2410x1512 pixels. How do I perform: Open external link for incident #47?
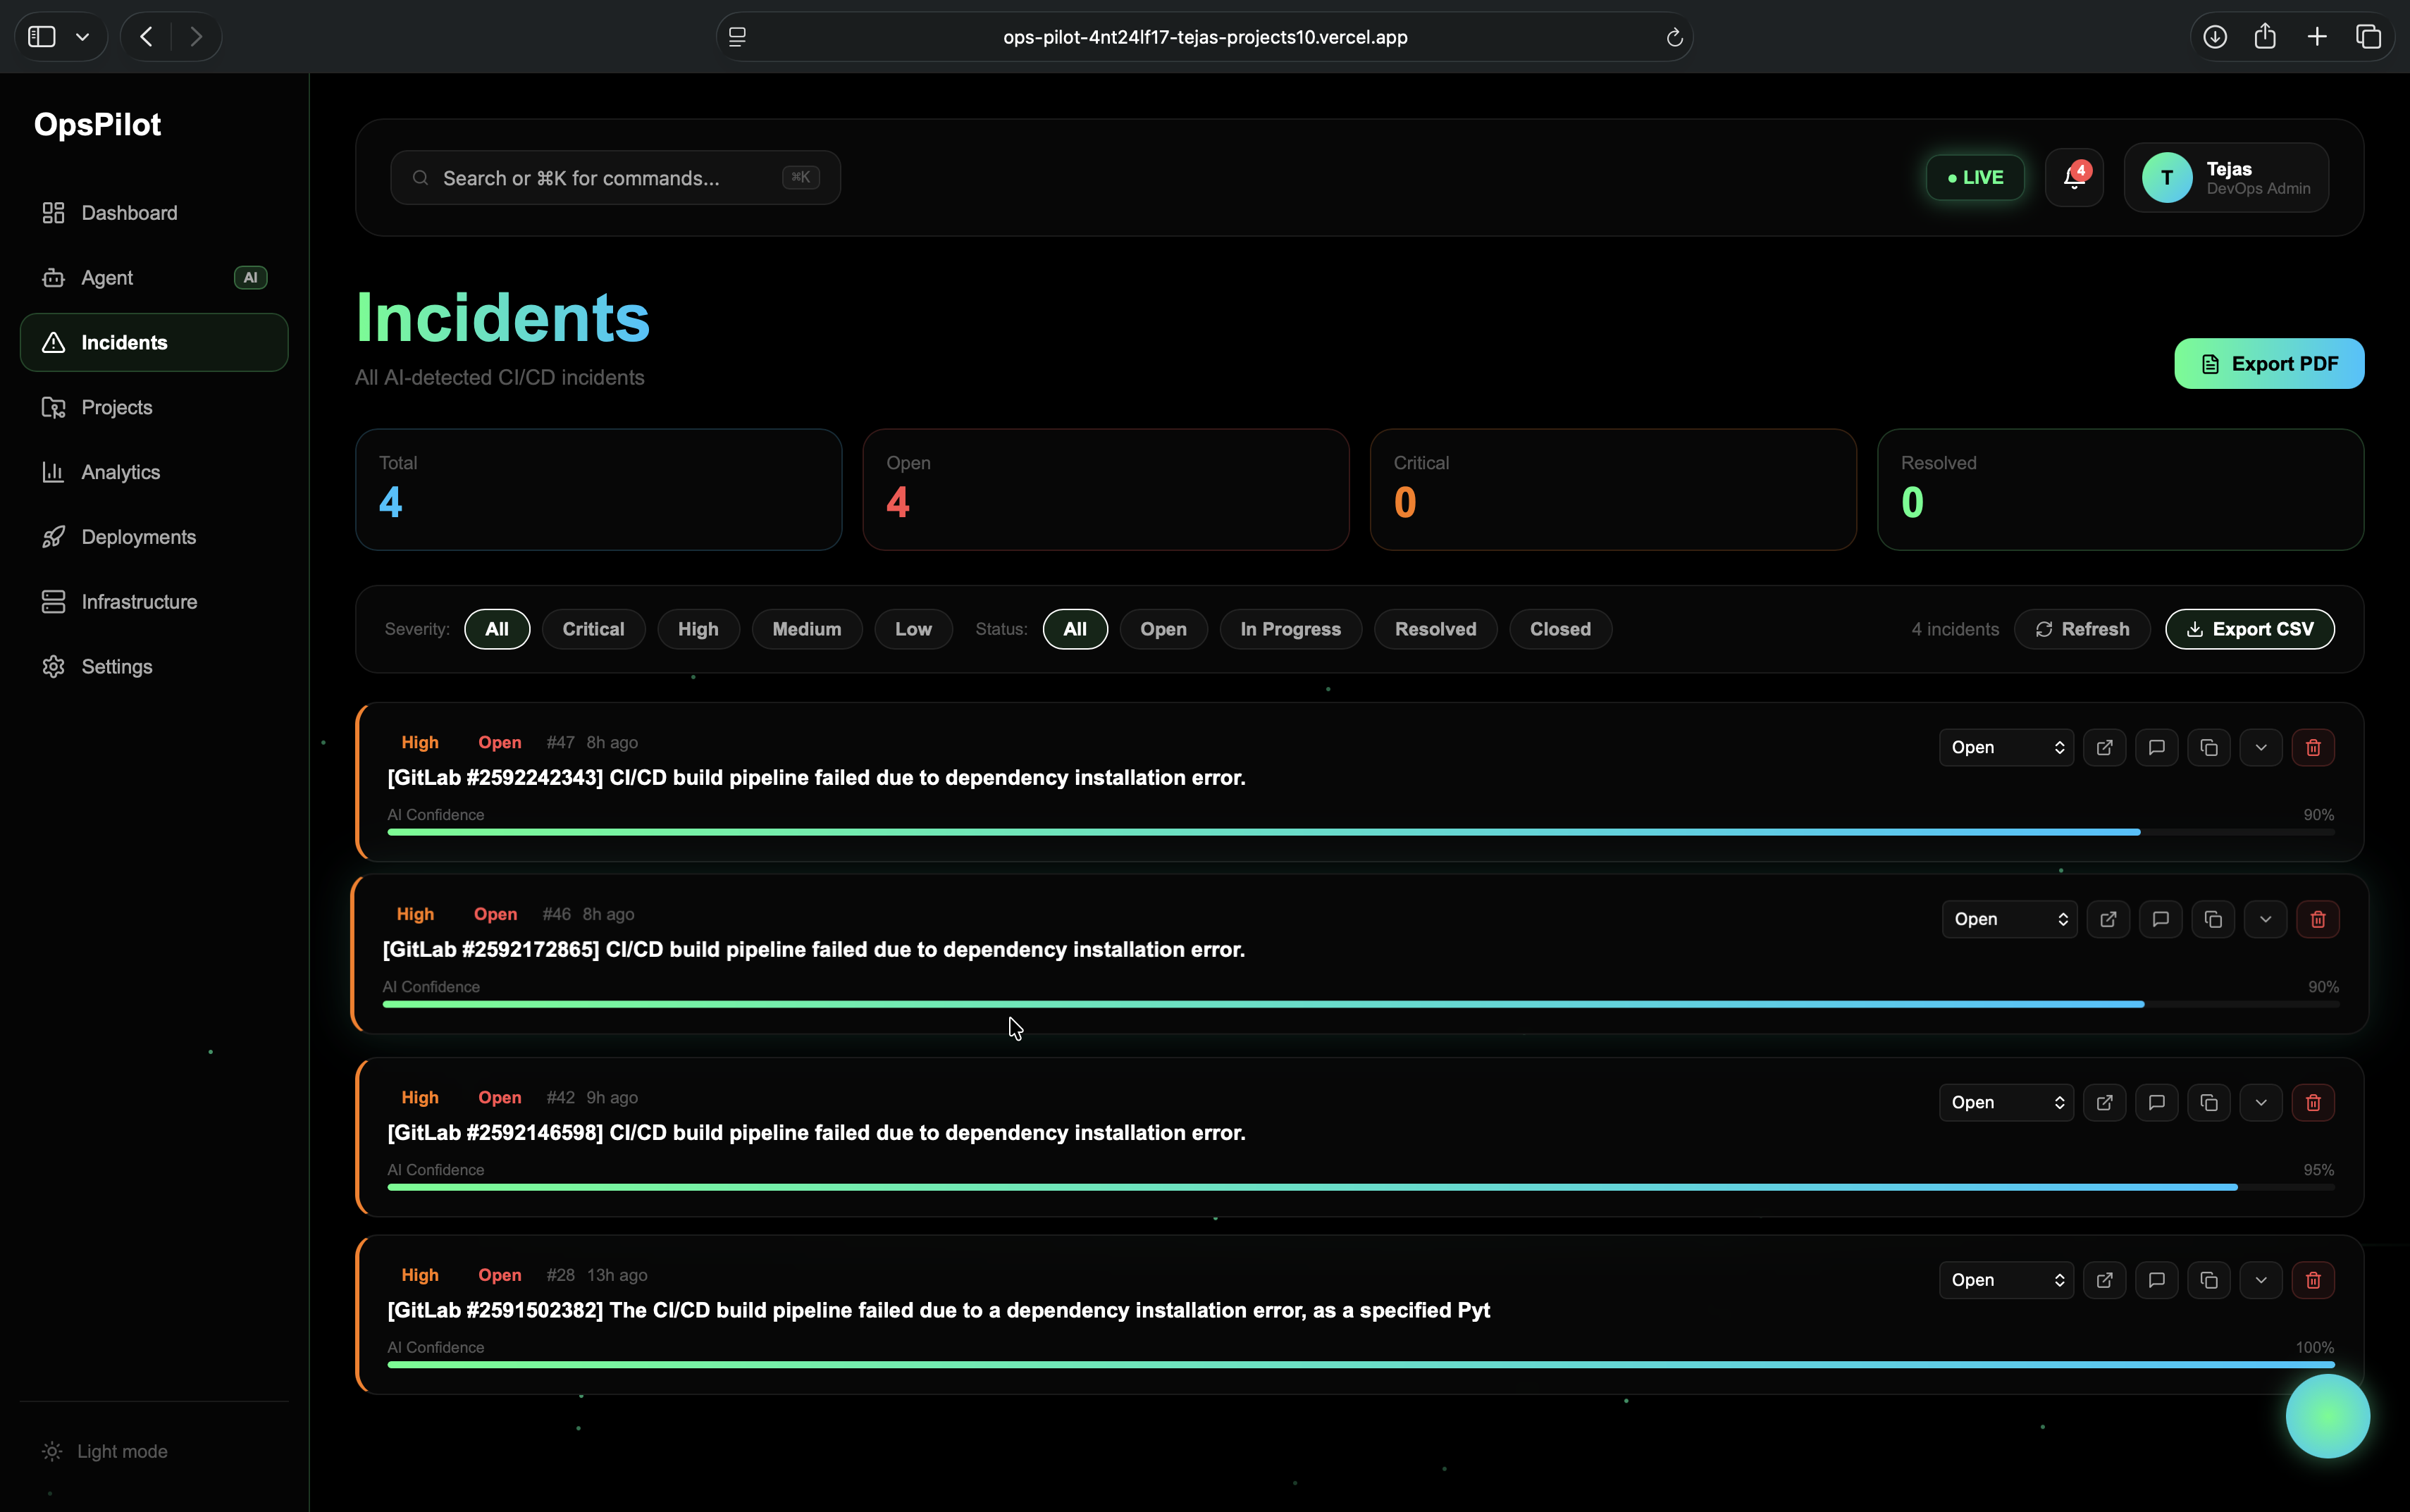[x=2104, y=747]
